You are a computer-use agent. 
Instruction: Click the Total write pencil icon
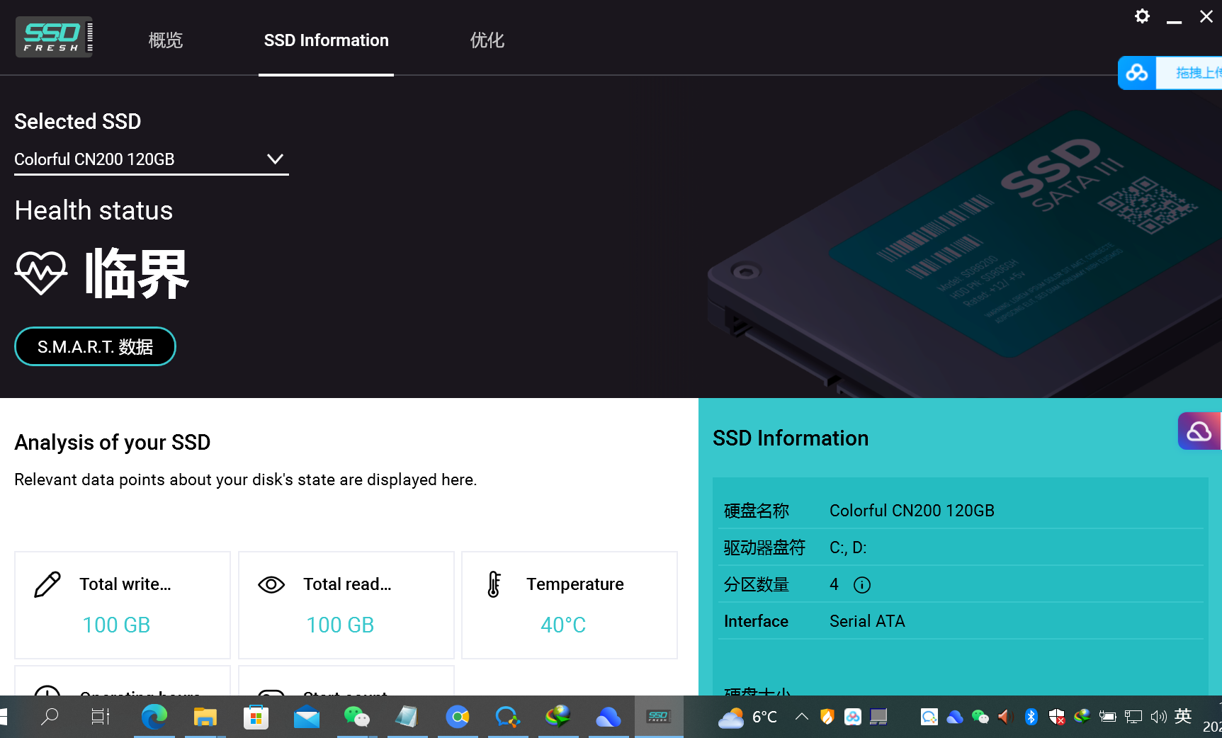point(47,585)
